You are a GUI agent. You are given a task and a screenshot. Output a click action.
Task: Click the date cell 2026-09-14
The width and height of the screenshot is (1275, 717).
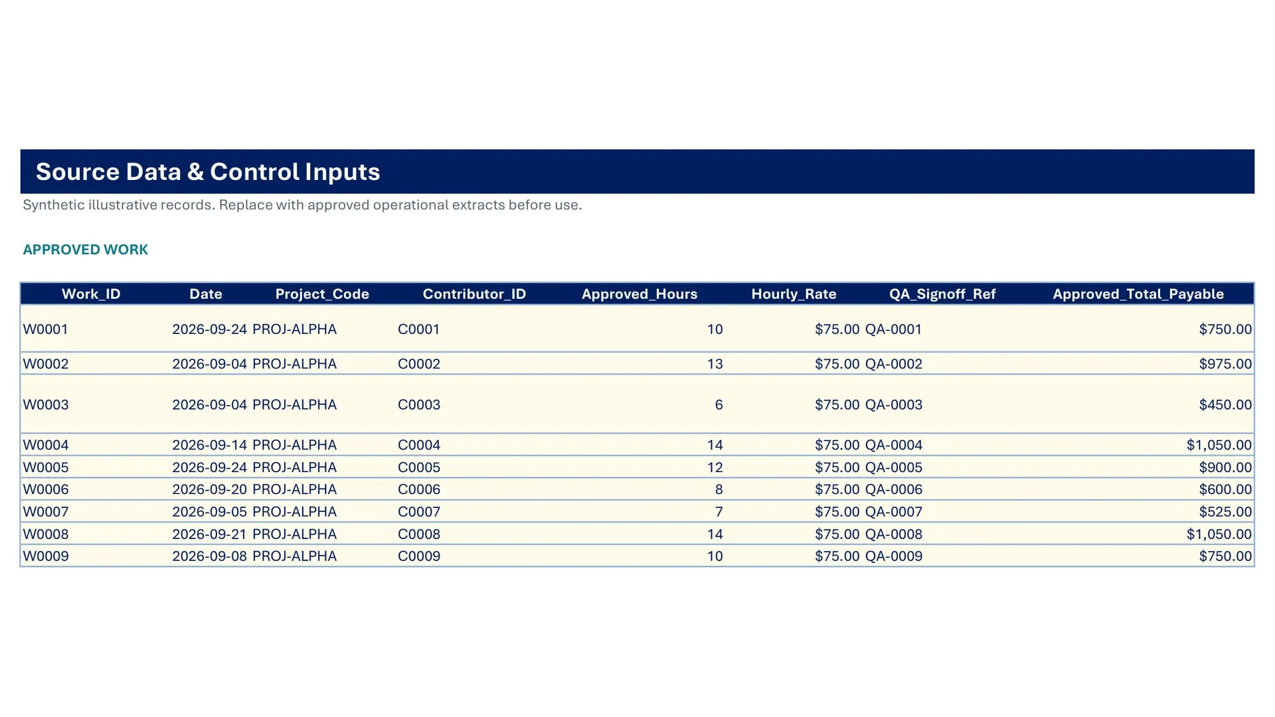209,445
